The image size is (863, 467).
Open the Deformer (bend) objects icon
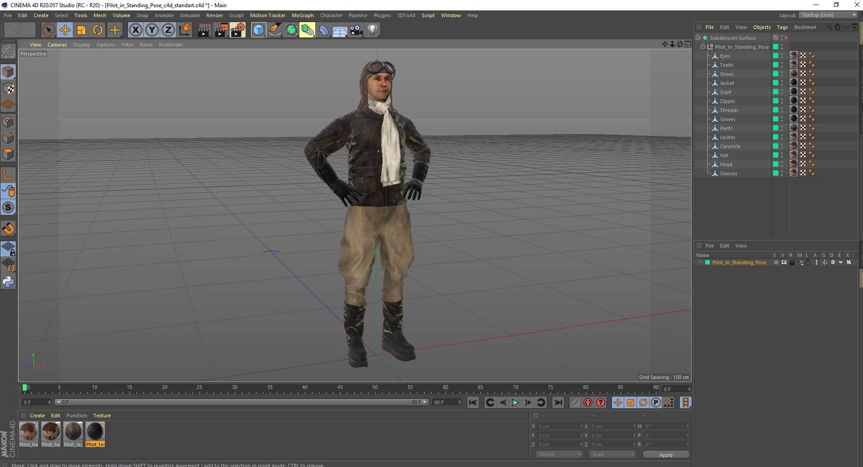point(324,30)
